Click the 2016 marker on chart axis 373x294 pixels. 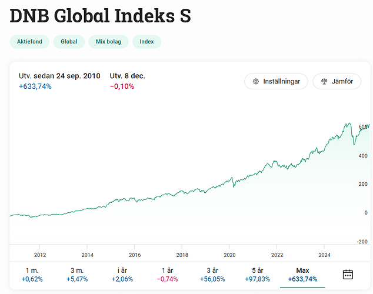(x=135, y=255)
